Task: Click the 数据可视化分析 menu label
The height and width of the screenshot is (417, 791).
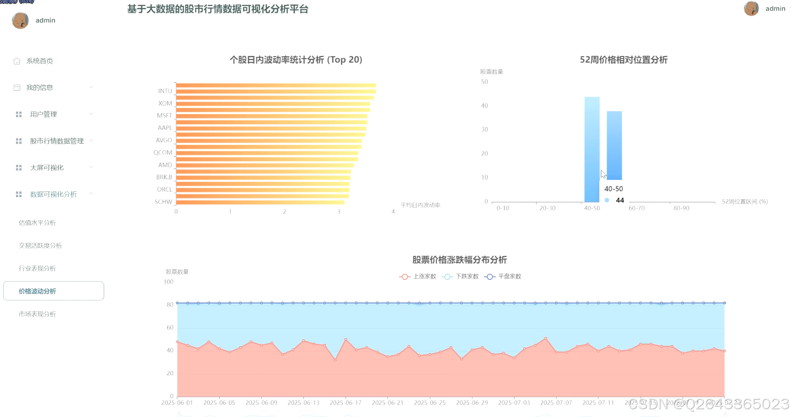Action: tap(53, 194)
